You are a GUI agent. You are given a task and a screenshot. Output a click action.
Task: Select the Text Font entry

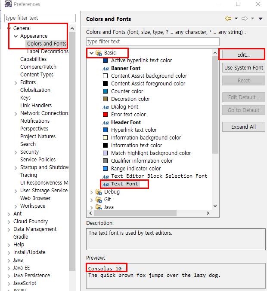[124, 184]
